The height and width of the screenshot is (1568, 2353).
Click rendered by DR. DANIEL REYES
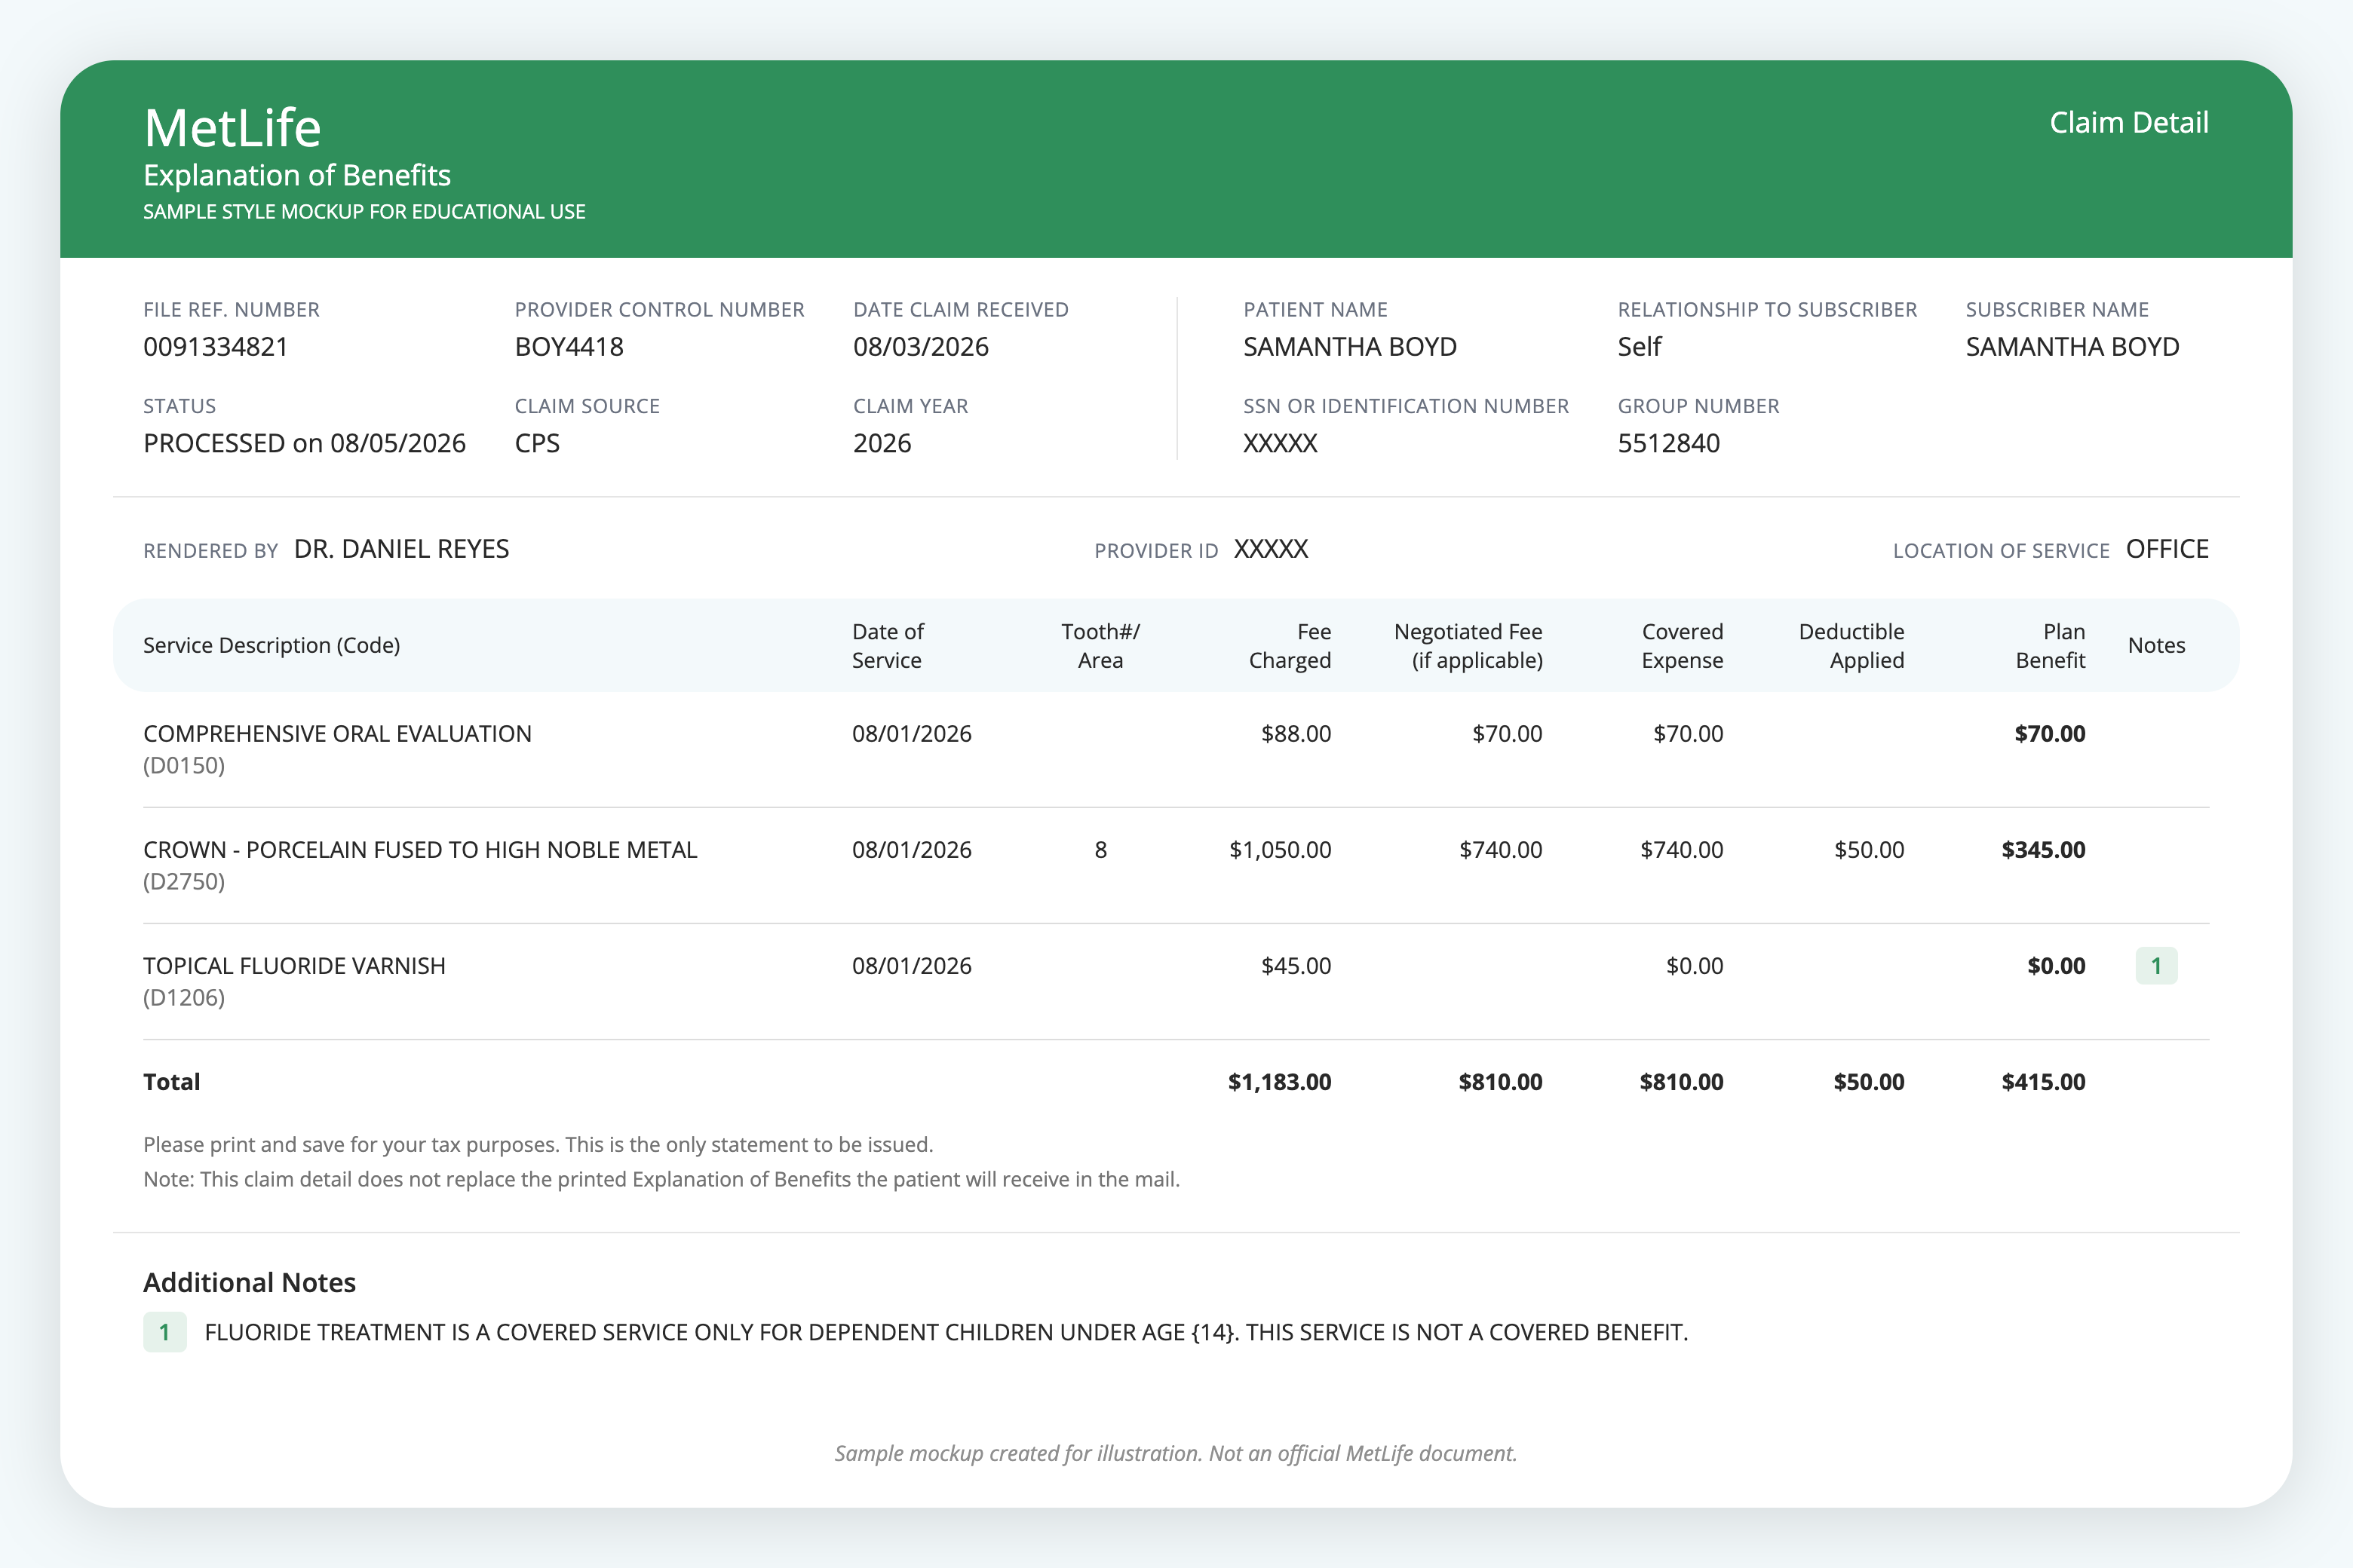click(x=401, y=549)
